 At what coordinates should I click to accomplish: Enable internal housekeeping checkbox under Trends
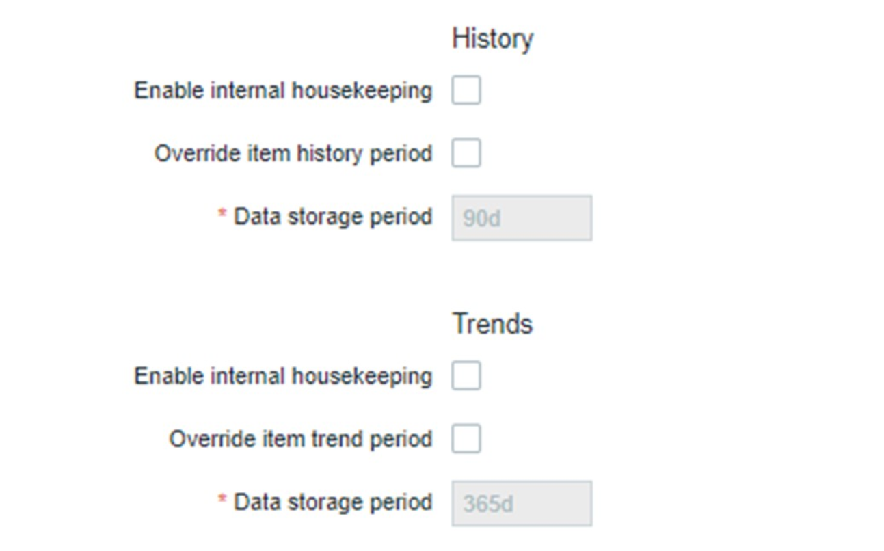(466, 376)
